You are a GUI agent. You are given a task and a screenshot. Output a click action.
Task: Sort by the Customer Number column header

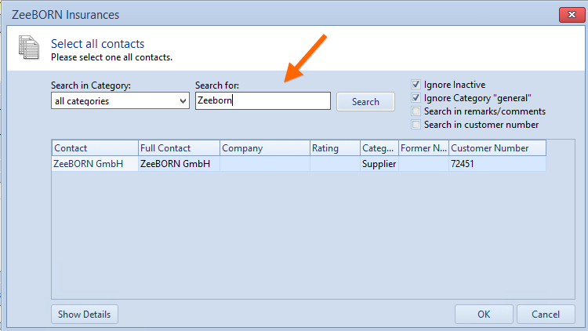click(497, 148)
